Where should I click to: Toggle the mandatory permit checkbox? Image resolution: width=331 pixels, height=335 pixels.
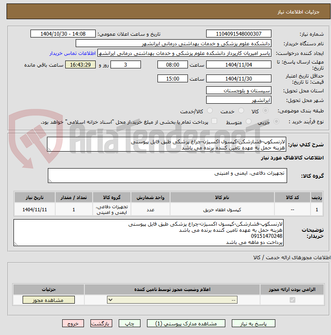[292, 300]
